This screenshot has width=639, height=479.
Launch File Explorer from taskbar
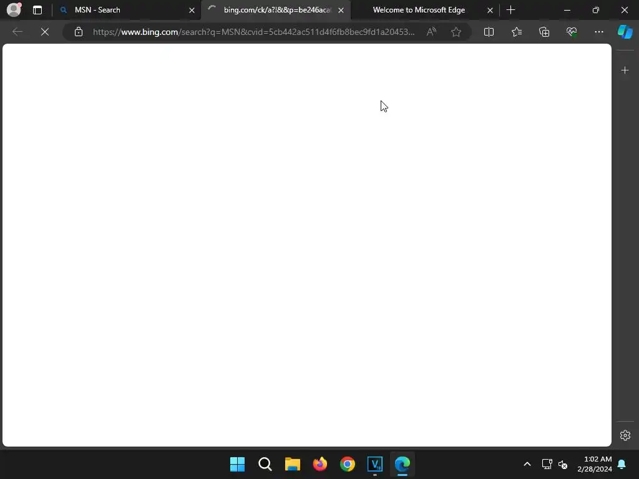tap(292, 464)
